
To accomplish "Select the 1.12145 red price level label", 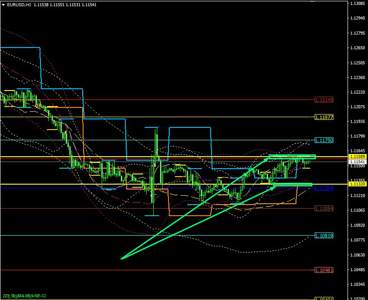I will pyautogui.click(x=324, y=100).
